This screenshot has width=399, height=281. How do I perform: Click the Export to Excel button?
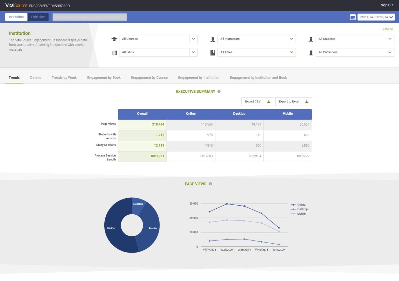click(x=293, y=102)
